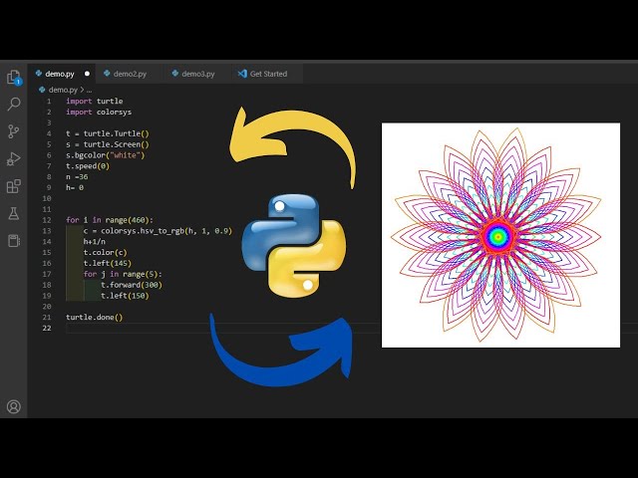The height and width of the screenshot is (478, 638).
Task: Click the 't.forward(300)' line
Action: [132, 285]
